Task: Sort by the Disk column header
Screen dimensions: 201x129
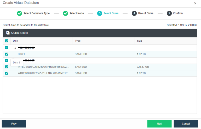Action: [15, 41]
